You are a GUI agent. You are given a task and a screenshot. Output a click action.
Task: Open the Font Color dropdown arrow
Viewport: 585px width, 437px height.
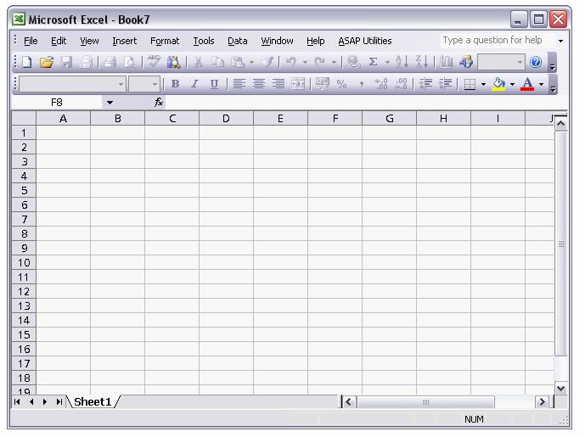tap(542, 84)
